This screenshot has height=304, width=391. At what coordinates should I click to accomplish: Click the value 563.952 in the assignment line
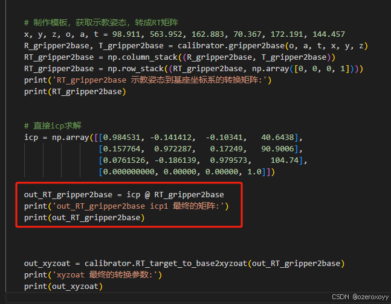click(x=166, y=34)
